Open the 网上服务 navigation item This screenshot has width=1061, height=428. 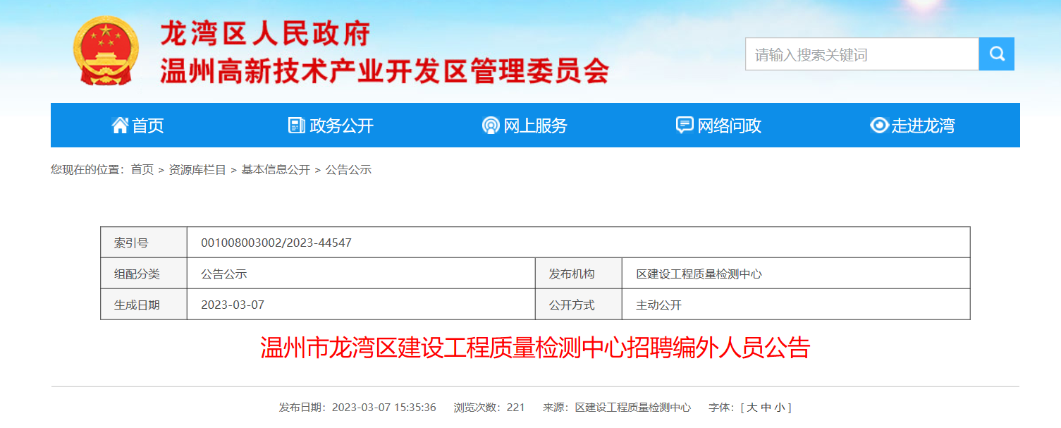(525, 126)
